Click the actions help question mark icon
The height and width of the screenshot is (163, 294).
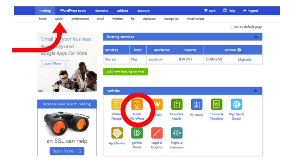(x=239, y=50)
